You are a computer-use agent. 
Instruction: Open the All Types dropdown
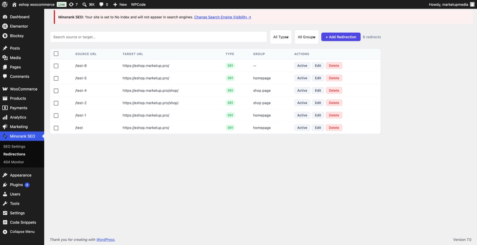click(x=281, y=37)
